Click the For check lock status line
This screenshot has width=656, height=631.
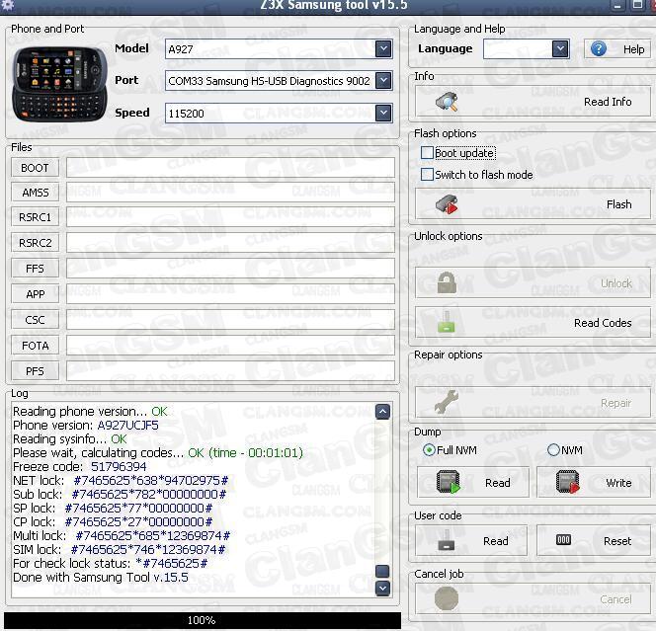(x=110, y=563)
